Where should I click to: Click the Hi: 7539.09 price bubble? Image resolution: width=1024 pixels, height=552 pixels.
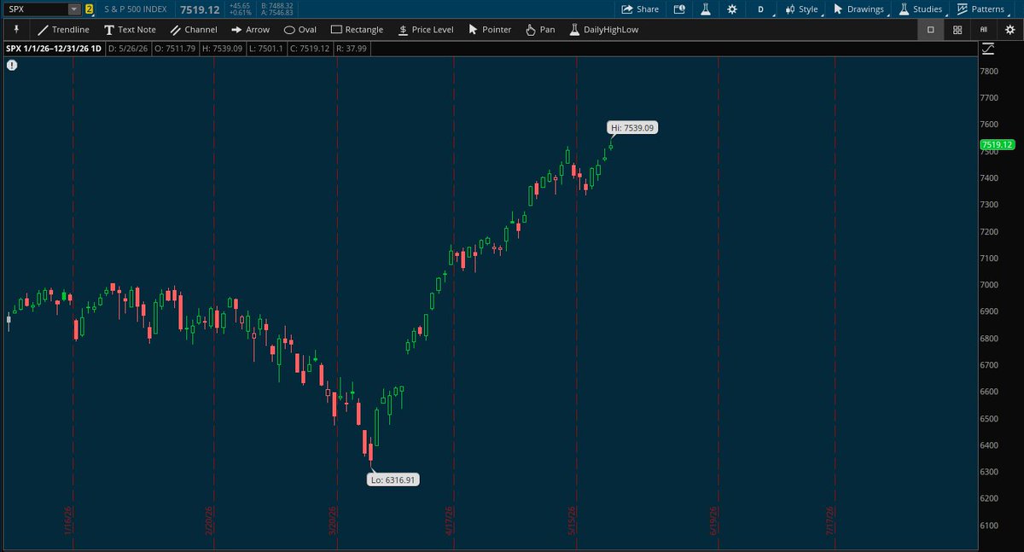coord(632,128)
